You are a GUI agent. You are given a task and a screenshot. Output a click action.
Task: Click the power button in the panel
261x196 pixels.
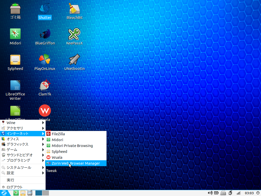click(258, 193)
